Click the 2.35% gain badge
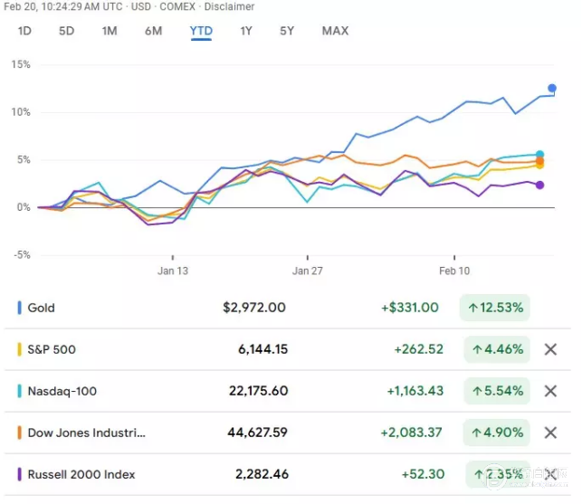This screenshot has height=504, width=582. pos(498,474)
